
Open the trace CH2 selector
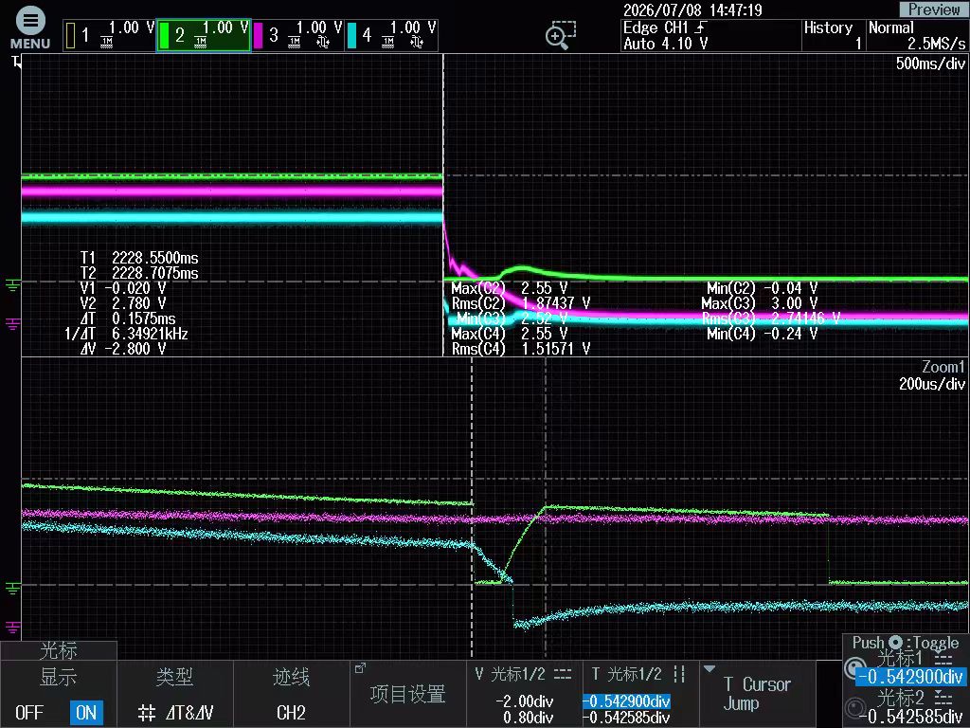coord(292,694)
